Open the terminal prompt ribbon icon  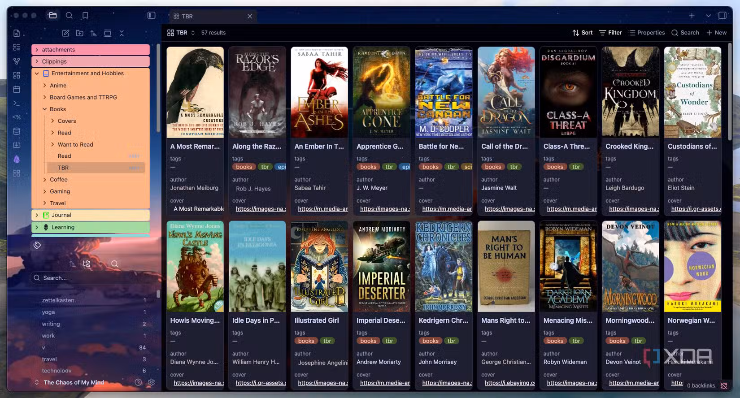tap(17, 103)
